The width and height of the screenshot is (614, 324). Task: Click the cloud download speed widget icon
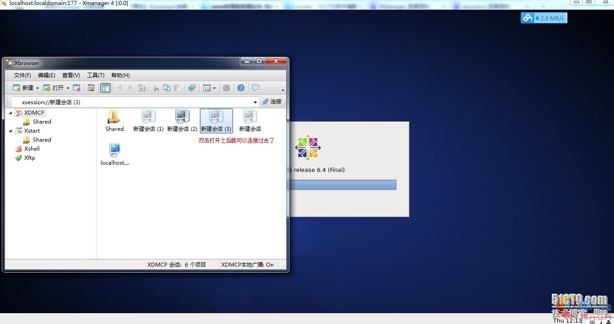point(527,18)
